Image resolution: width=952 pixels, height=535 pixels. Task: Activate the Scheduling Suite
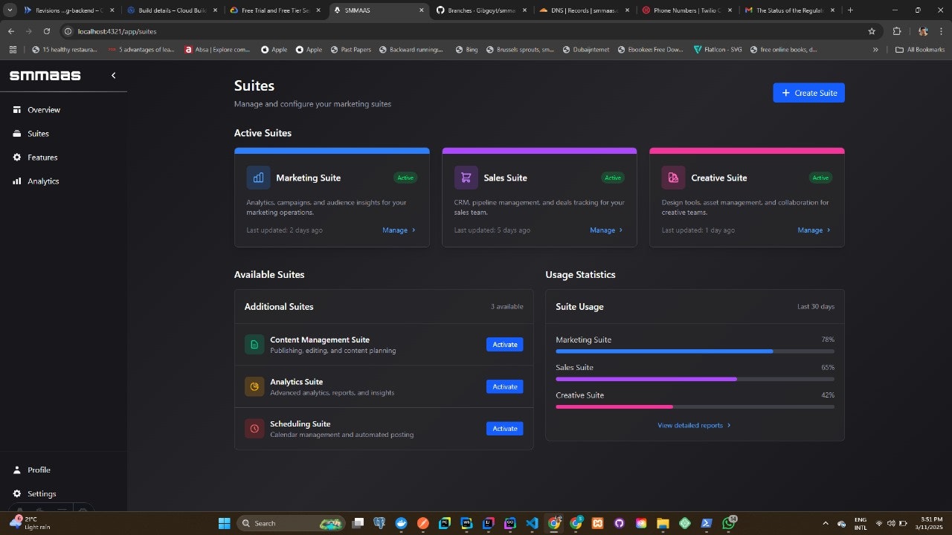pos(504,429)
